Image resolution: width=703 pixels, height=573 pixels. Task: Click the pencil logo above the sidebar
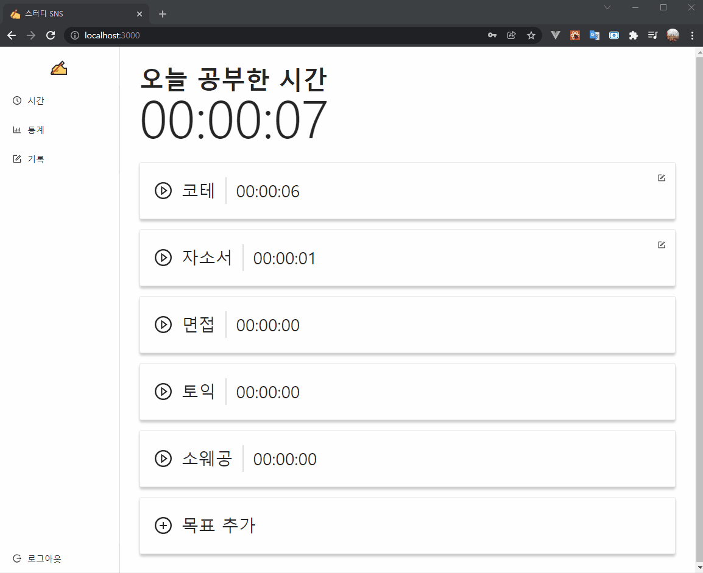pos(58,68)
